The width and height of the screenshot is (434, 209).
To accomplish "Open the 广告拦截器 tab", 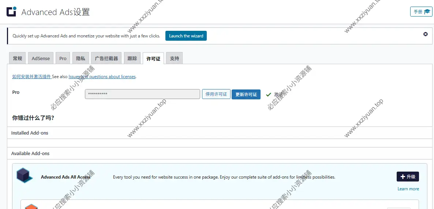I will pyautogui.click(x=106, y=58).
